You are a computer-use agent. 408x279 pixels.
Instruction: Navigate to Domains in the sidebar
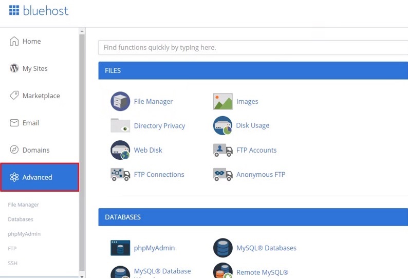35,151
